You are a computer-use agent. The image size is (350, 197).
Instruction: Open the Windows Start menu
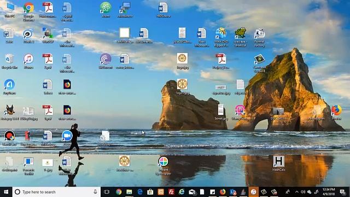(6, 192)
